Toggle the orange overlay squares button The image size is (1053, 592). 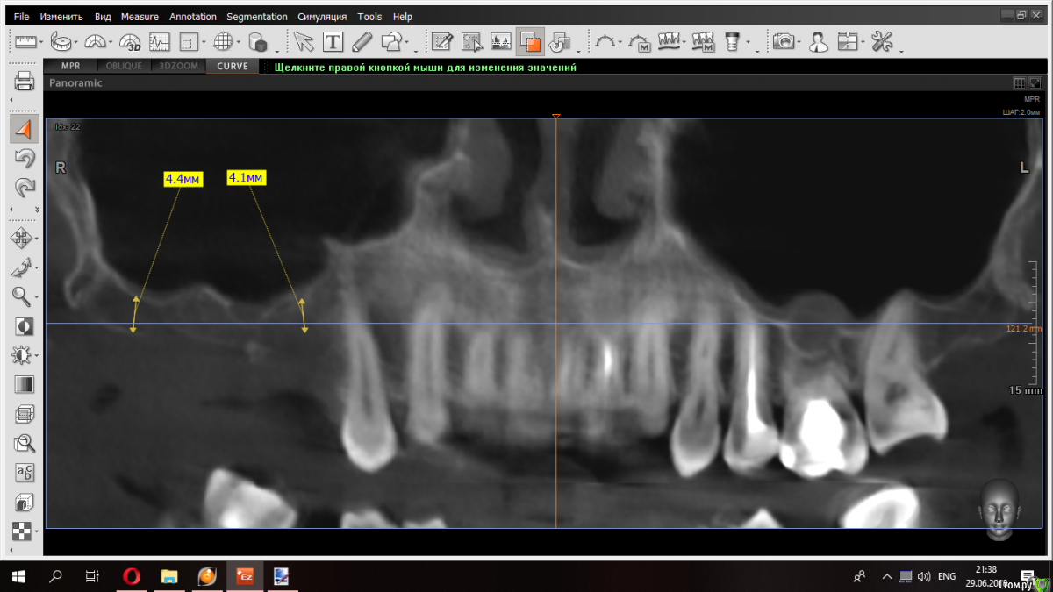529,41
